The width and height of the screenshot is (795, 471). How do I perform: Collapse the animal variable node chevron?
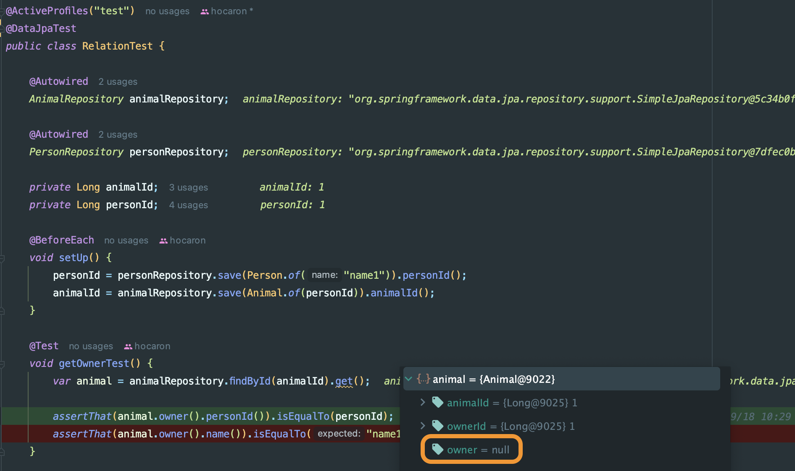click(x=408, y=379)
